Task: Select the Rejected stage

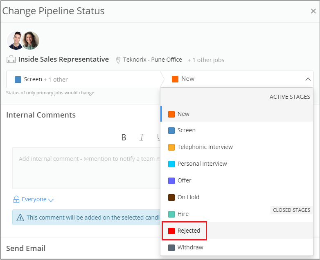Action: click(188, 231)
